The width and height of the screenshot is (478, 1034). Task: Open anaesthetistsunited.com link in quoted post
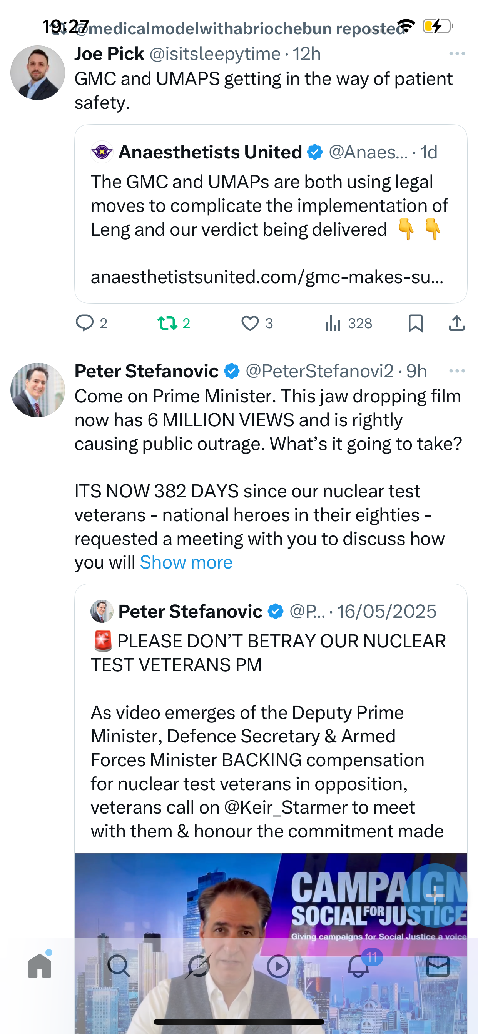point(267,277)
